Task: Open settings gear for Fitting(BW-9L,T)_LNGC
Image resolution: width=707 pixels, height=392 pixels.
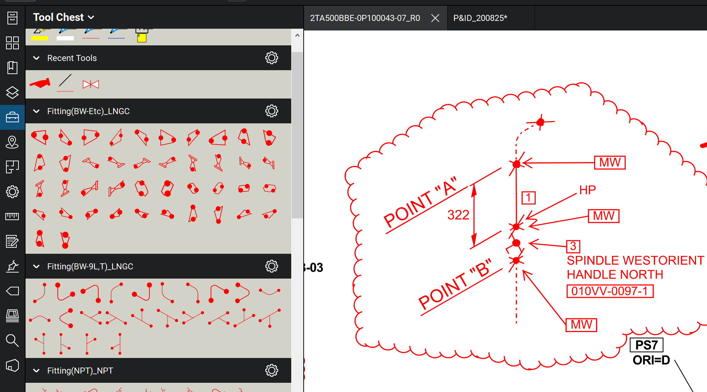Action: click(271, 267)
